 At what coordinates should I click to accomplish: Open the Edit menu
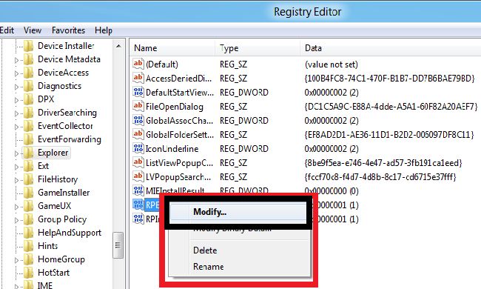(7, 30)
